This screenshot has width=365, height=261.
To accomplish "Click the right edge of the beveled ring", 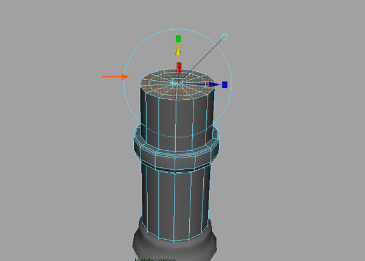I will tap(217, 145).
